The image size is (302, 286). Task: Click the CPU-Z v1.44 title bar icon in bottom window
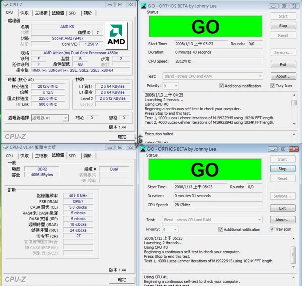(x=5, y=147)
